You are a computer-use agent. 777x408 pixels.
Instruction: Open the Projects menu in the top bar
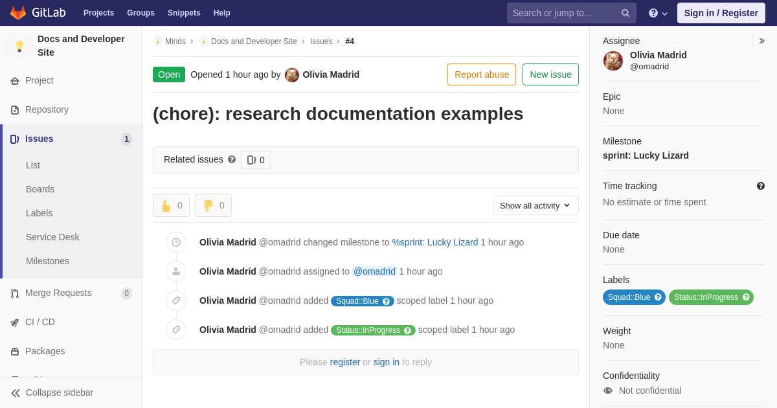(98, 13)
